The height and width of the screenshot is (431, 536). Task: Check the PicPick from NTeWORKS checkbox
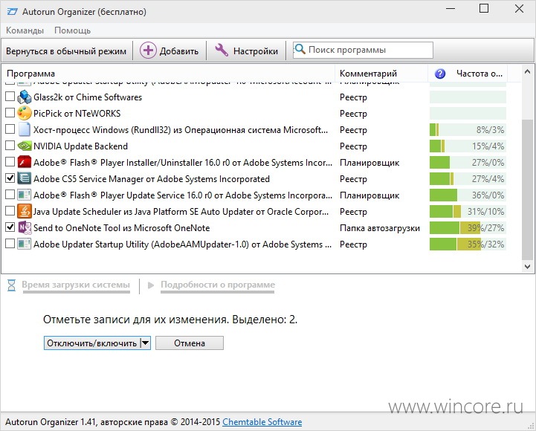pos(10,112)
